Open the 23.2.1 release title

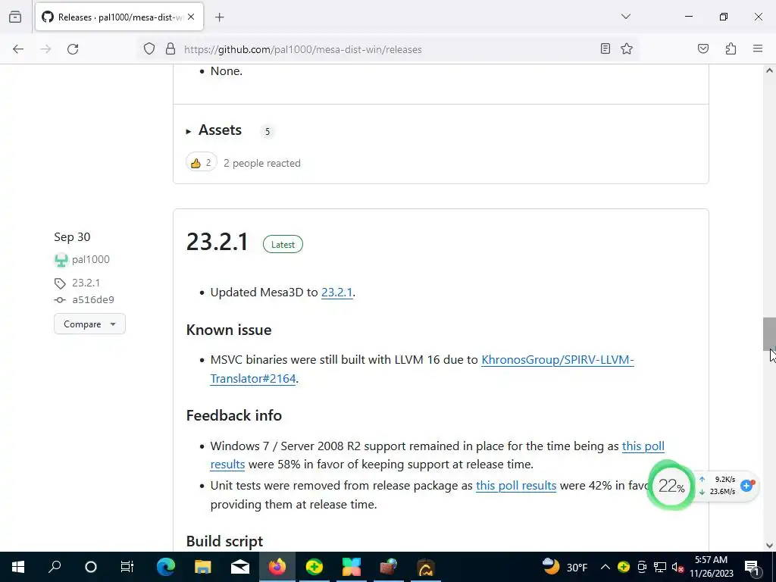pyautogui.click(x=217, y=242)
